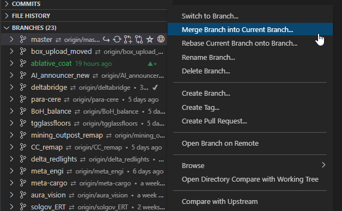Click the green ahead indicator on ablative_coat row
342x211 pixels.
152,64
